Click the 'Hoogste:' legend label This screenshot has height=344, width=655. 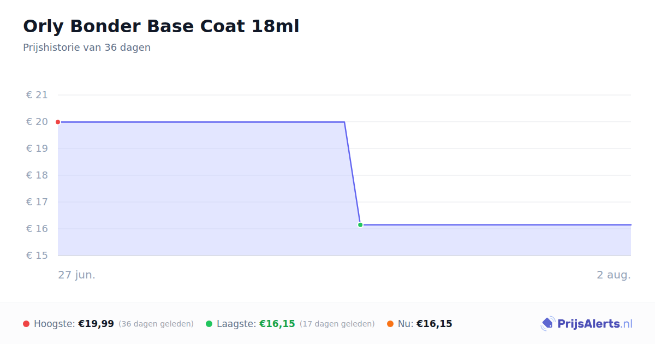point(55,324)
